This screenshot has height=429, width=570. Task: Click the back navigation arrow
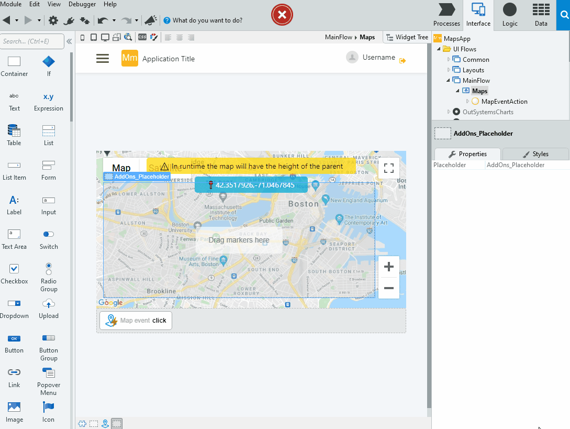point(6,20)
